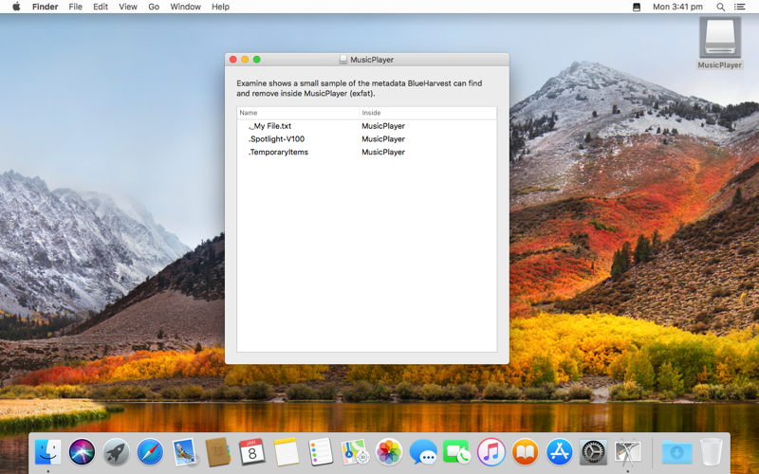Open the Go menu

click(154, 7)
